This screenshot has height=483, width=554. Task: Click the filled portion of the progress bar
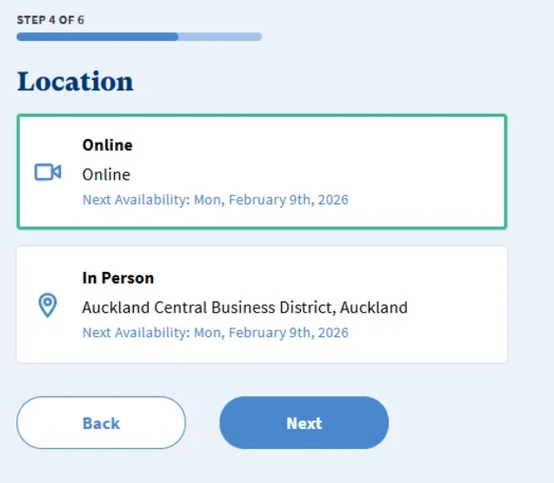(97, 36)
